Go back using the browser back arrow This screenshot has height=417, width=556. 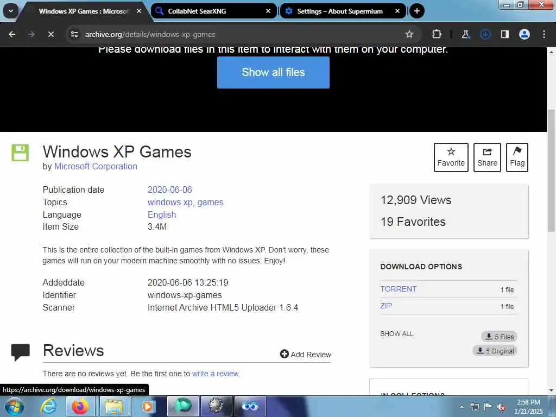tap(12, 34)
